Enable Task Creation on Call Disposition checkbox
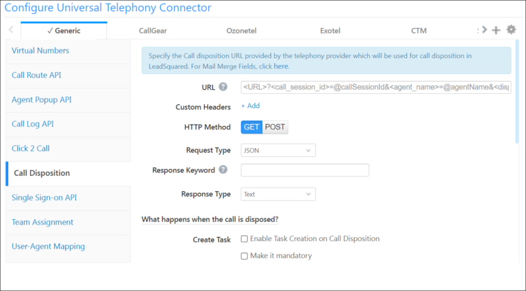This screenshot has height=291, width=526. pyautogui.click(x=245, y=239)
